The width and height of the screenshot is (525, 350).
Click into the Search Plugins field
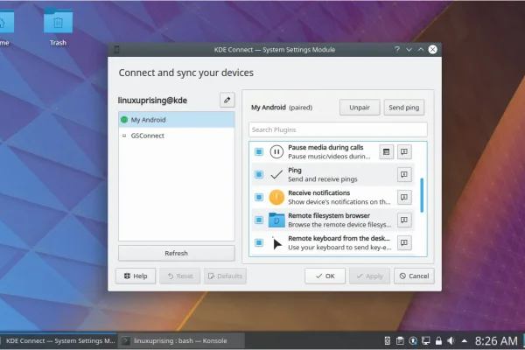pos(338,129)
